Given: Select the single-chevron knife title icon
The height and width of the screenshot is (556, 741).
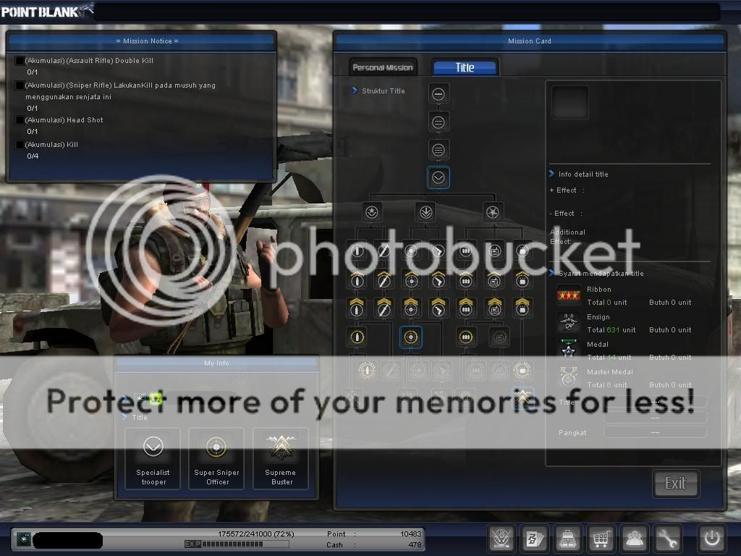Looking at the screenshot, I should click(x=384, y=280).
